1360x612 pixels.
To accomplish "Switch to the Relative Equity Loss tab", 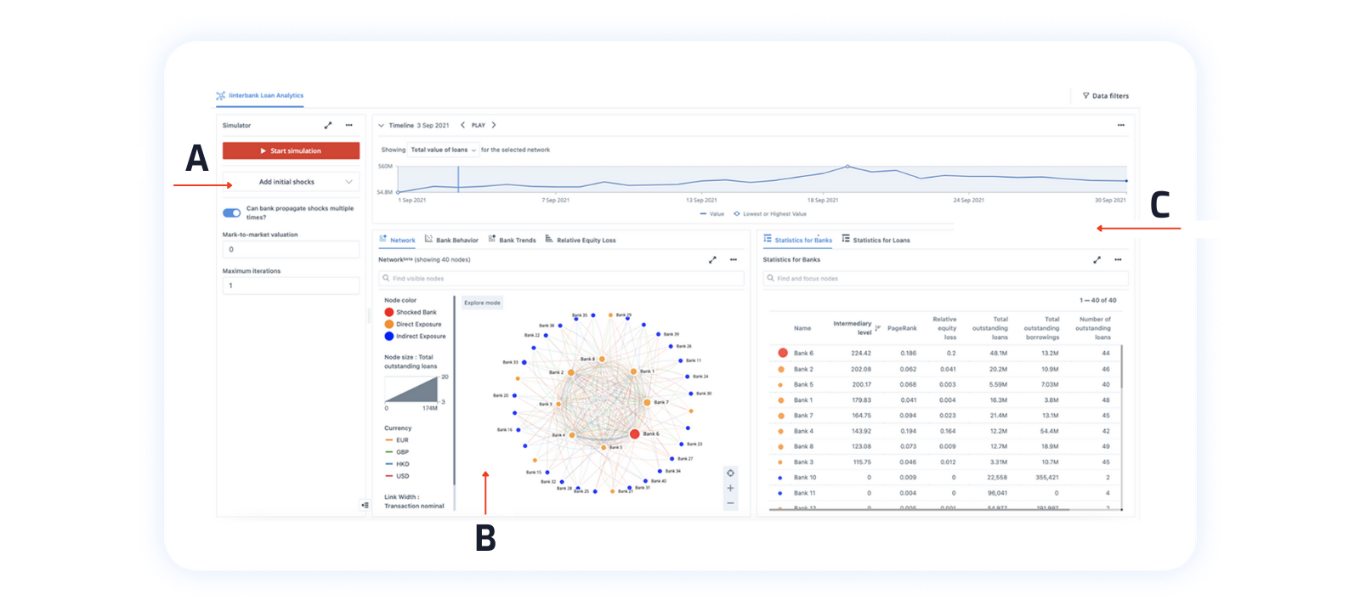I will tap(581, 240).
